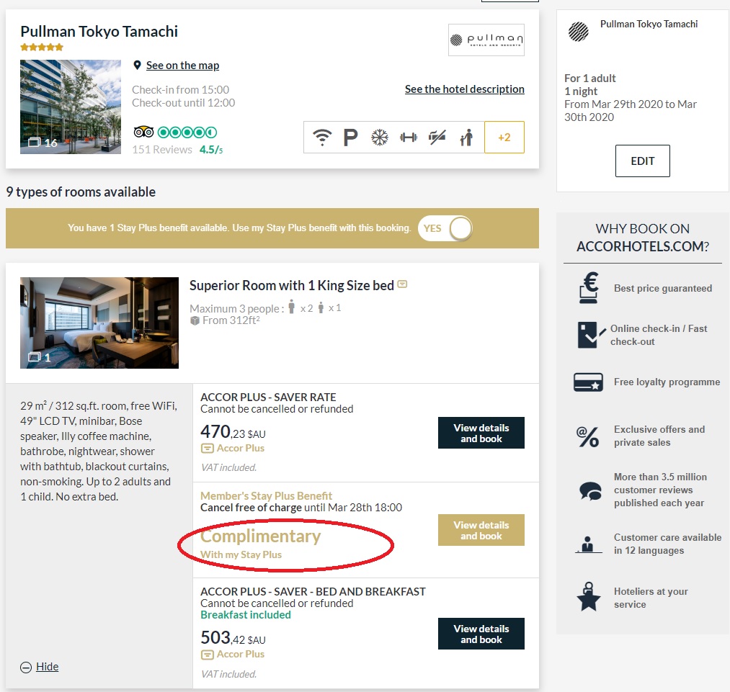The height and width of the screenshot is (692, 730).
Task: Click the room info icon beside King Size bed
Action: coord(402,284)
